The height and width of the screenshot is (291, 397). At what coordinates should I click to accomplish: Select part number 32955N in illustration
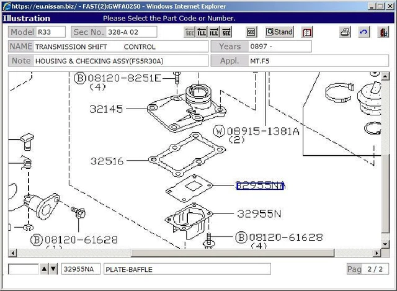[x=259, y=213]
